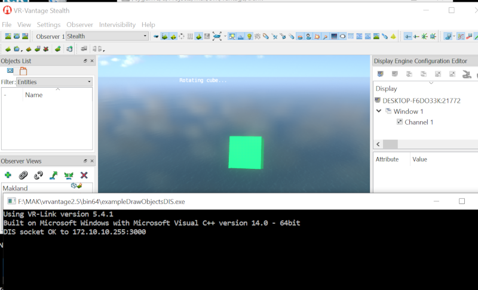This screenshot has width=478, height=290.
Task: Click the yellow pyramid toolbar icon
Action: click(x=393, y=36)
